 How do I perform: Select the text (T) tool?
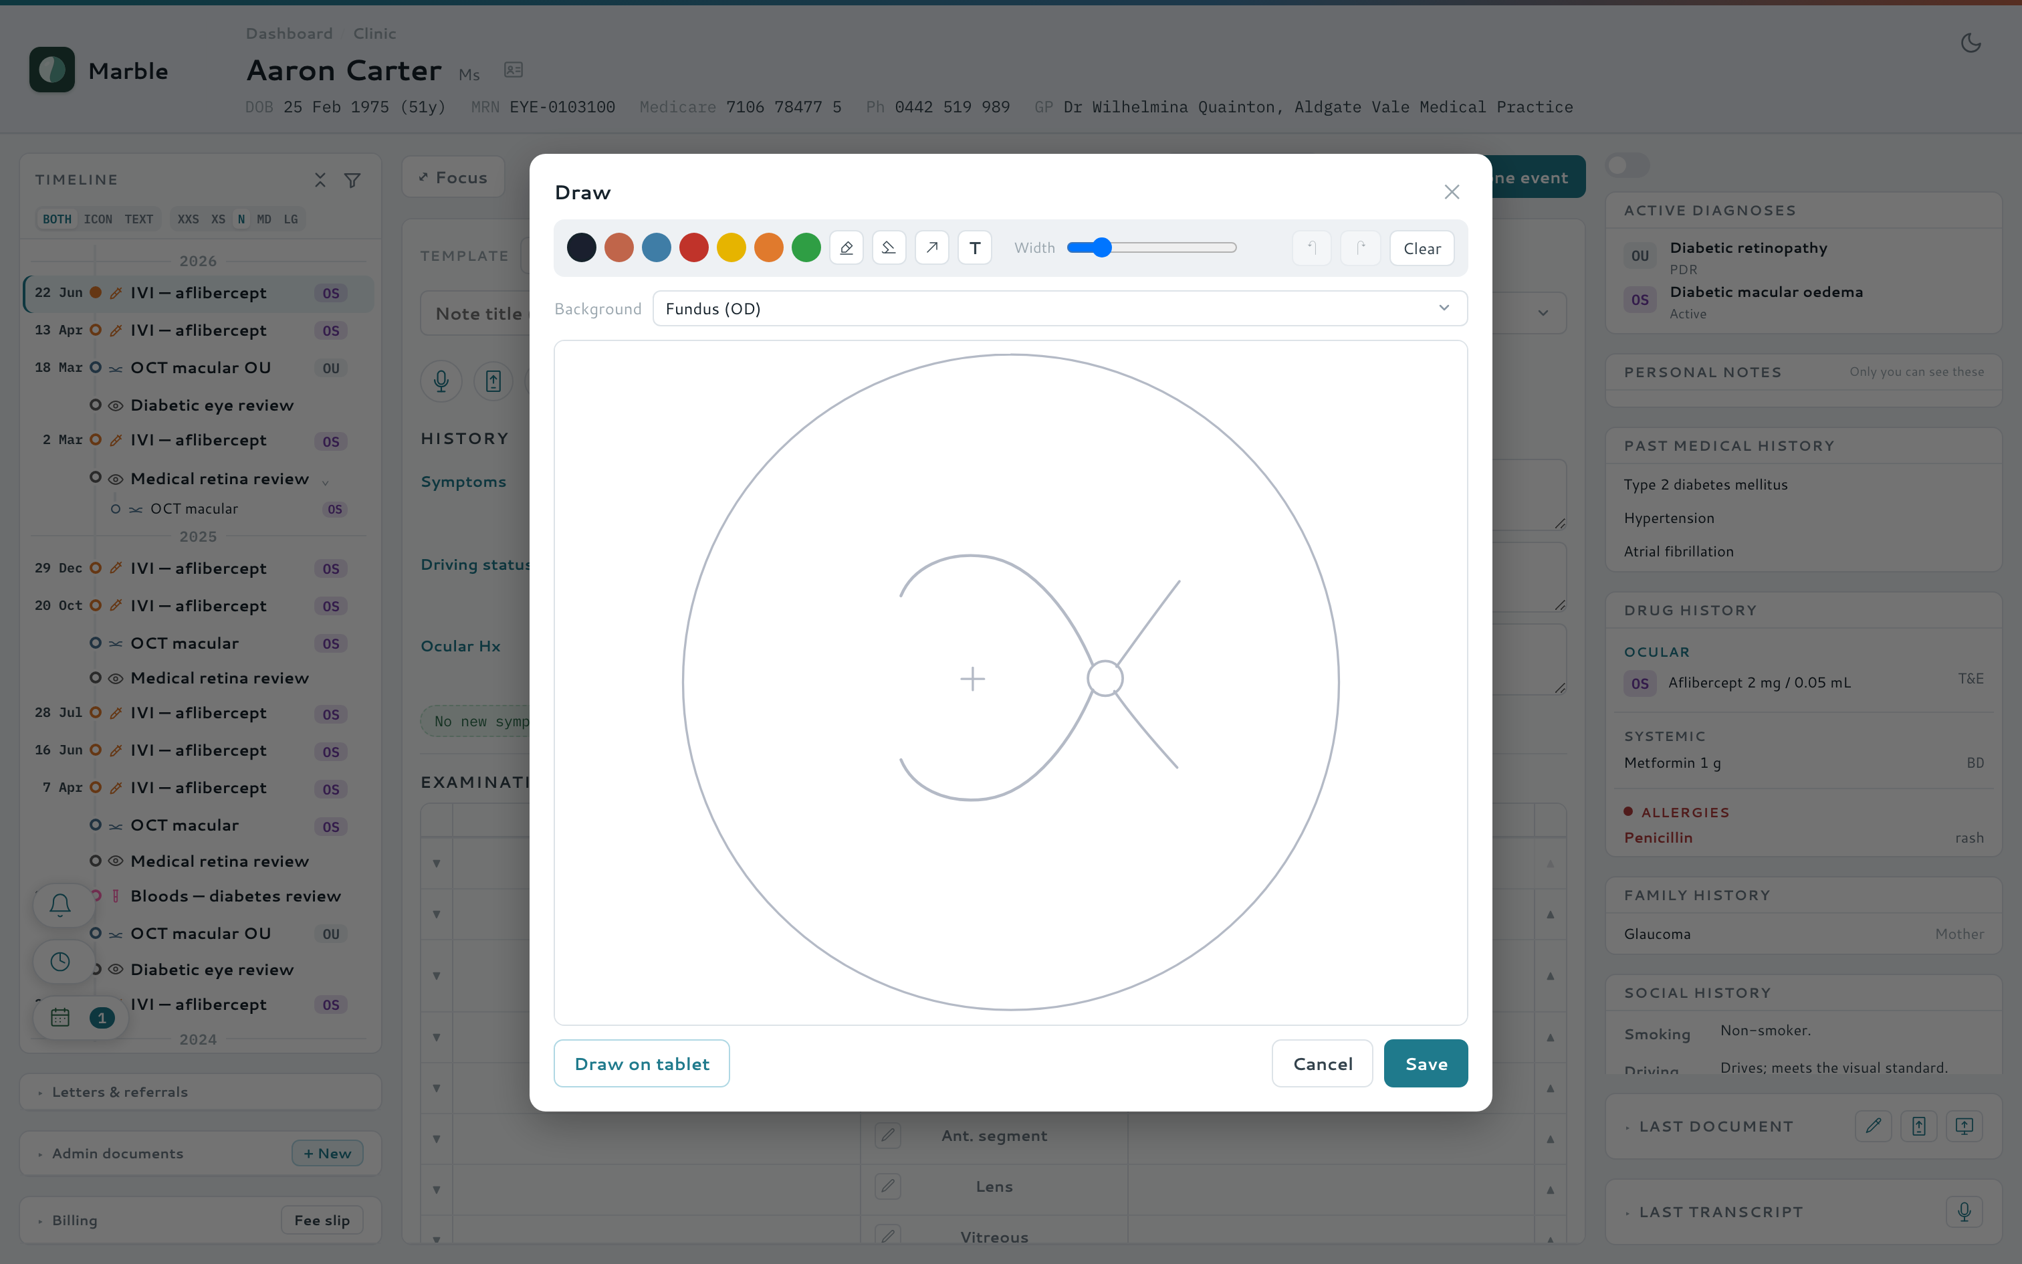(974, 247)
